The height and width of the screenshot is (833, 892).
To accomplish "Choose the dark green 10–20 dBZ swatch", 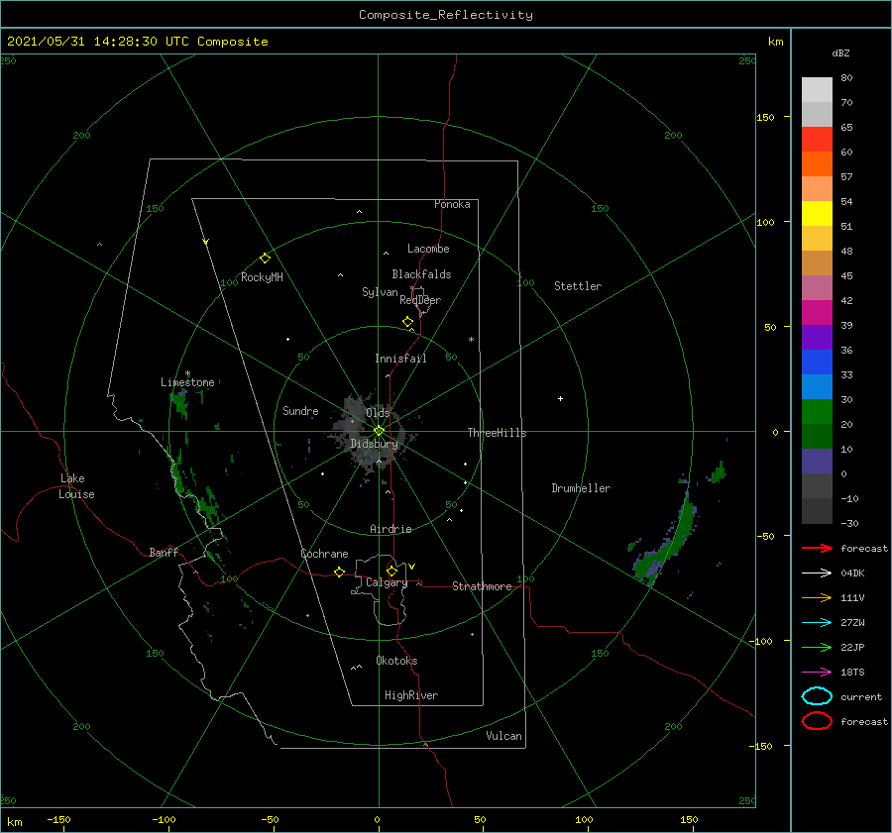I will pos(817,437).
